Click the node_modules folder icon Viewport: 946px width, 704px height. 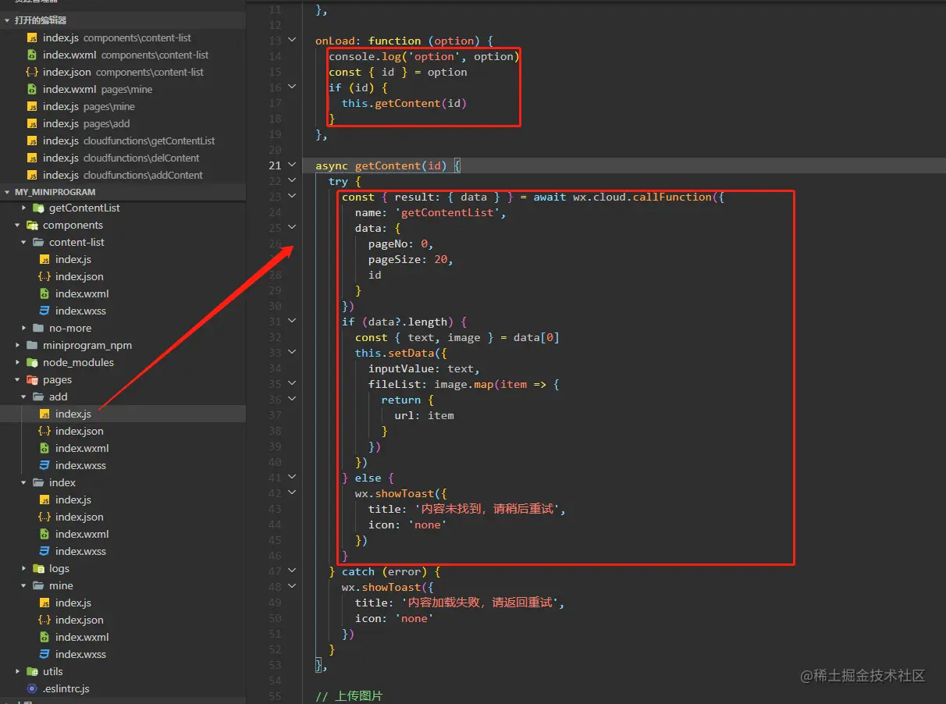[32, 362]
